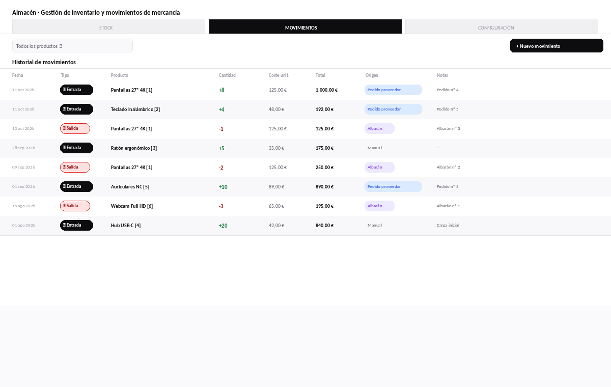This screenshot has width=611, height=387.
Task: Click 'Pedido proveedor' tag in the Teclado inalámbrico row
Action: pos(393,109)
